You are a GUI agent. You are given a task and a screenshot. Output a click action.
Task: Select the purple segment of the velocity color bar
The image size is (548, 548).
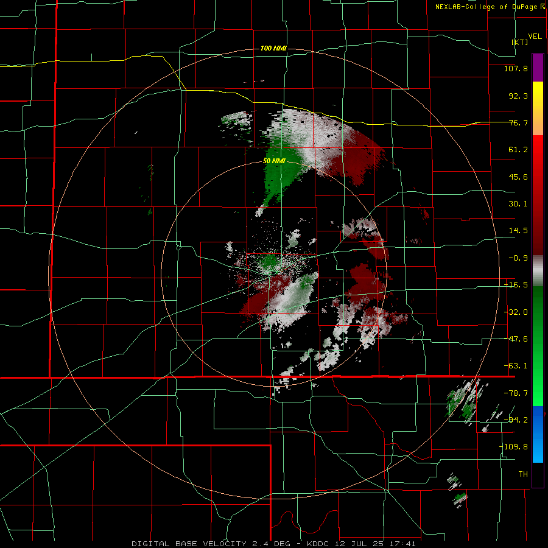tap(538, 68)
